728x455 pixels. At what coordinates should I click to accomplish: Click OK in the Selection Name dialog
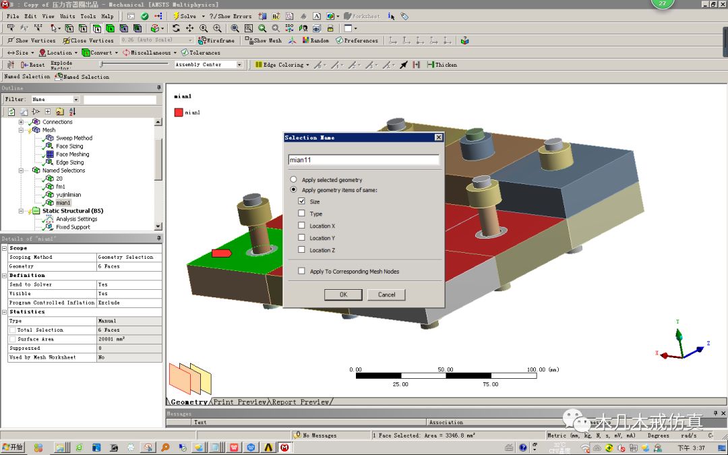pos(343,295)
